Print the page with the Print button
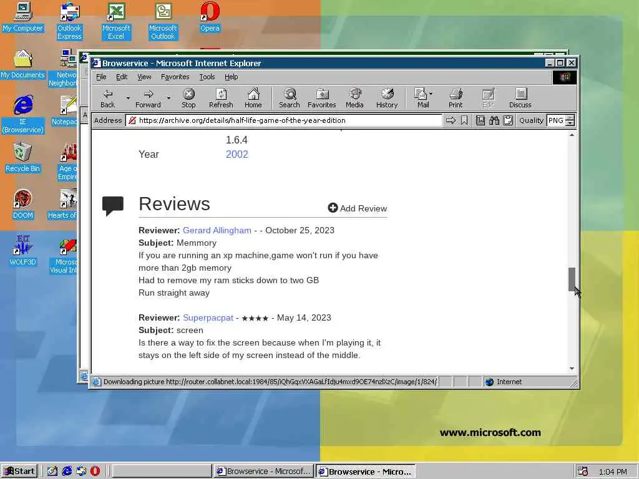 [456, 99]
